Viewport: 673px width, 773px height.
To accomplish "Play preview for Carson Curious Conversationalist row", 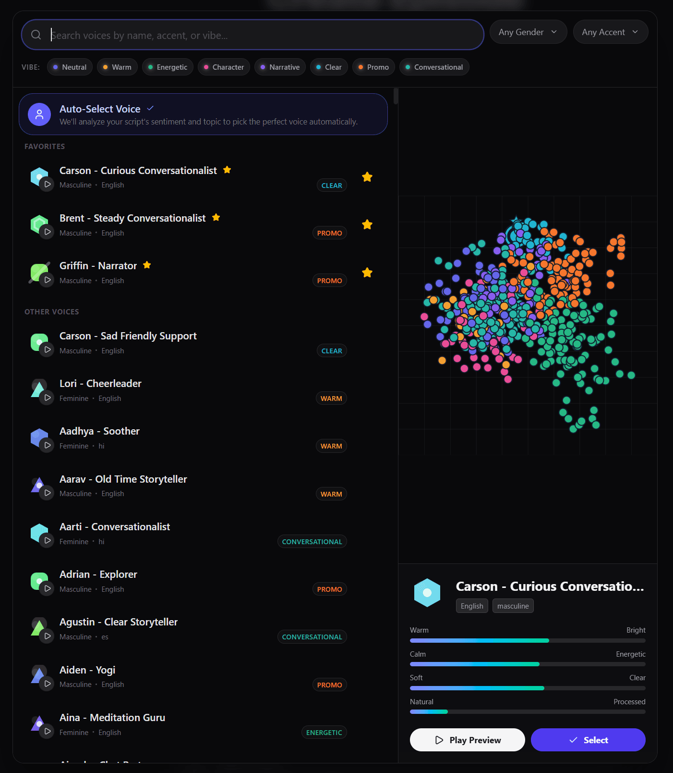I will [47, 185].
